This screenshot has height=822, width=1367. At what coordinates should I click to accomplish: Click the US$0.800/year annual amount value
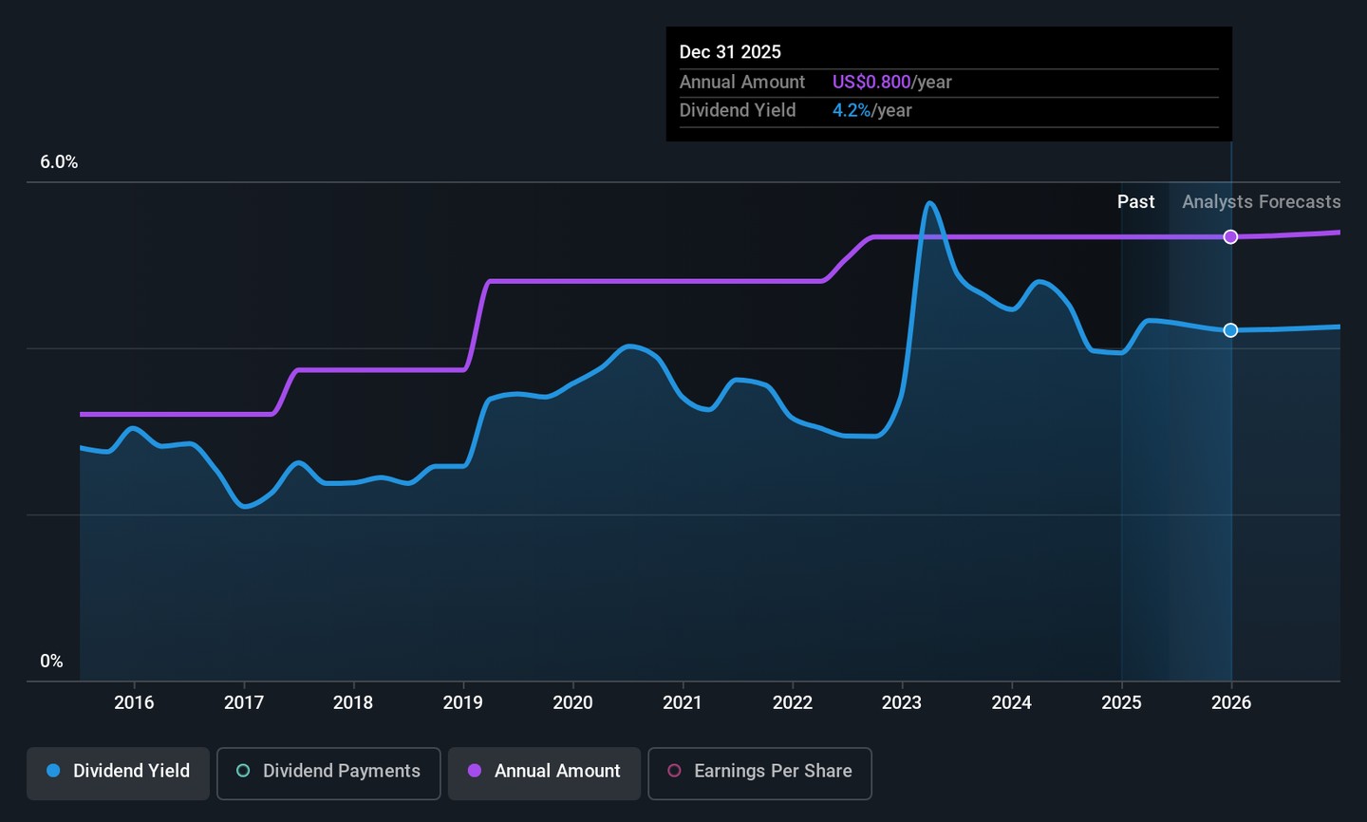click(891, 82)
